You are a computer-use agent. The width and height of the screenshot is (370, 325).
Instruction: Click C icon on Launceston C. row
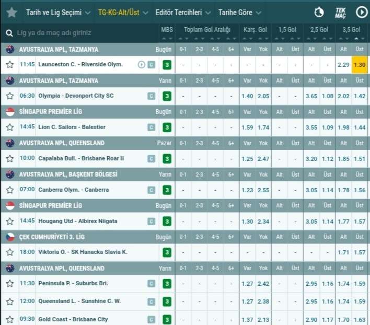tap(151, 64)
